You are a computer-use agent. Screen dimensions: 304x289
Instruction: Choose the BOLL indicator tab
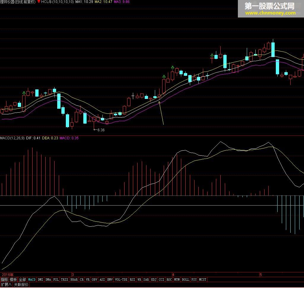(x=185, y=279)
